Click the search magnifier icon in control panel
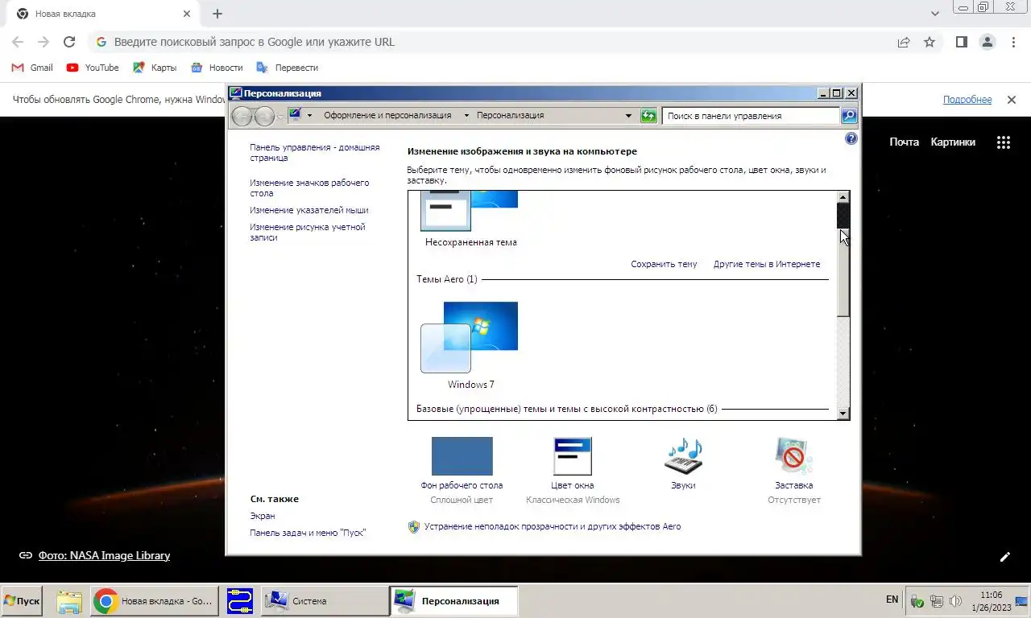Image resolution: width=1031 pixels, height=618 pixels. coord(849,116)
